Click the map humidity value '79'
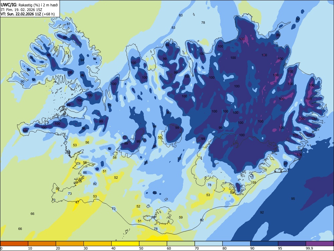Screen dimensions: 334x251 (x=153, y=217)
